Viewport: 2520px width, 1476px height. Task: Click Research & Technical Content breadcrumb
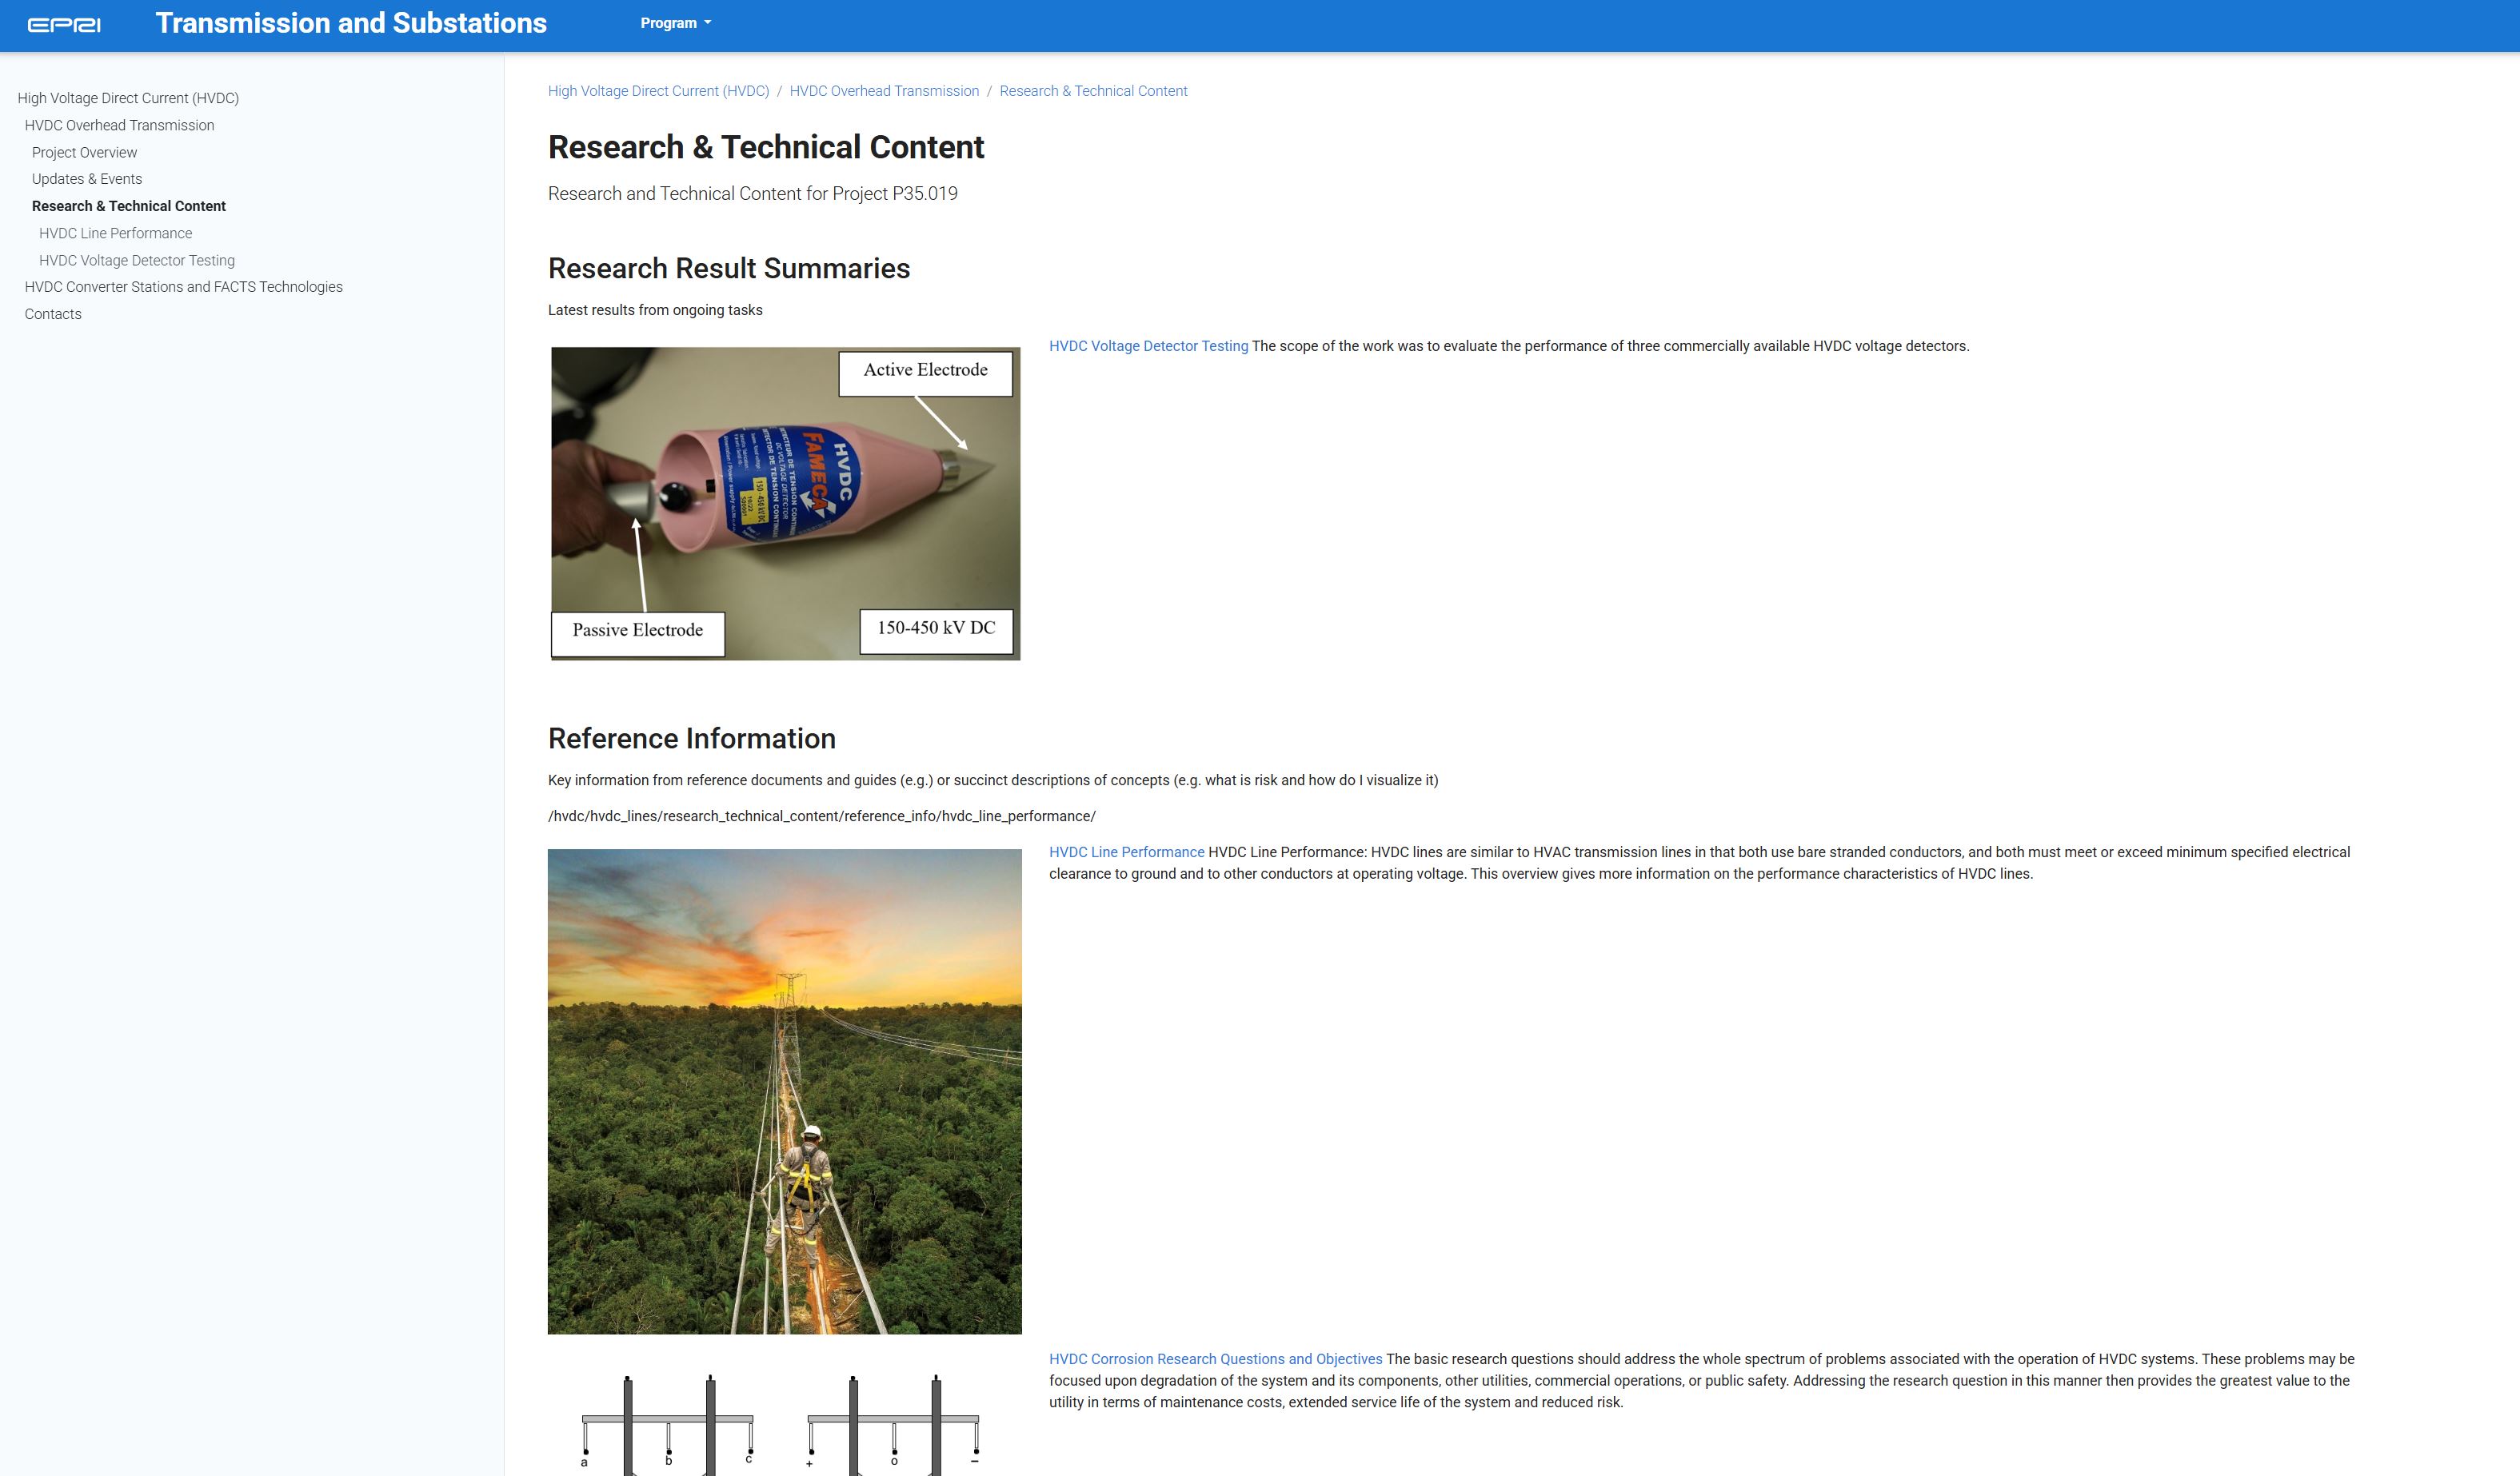pyautogui.click(x=1093, y=91)
